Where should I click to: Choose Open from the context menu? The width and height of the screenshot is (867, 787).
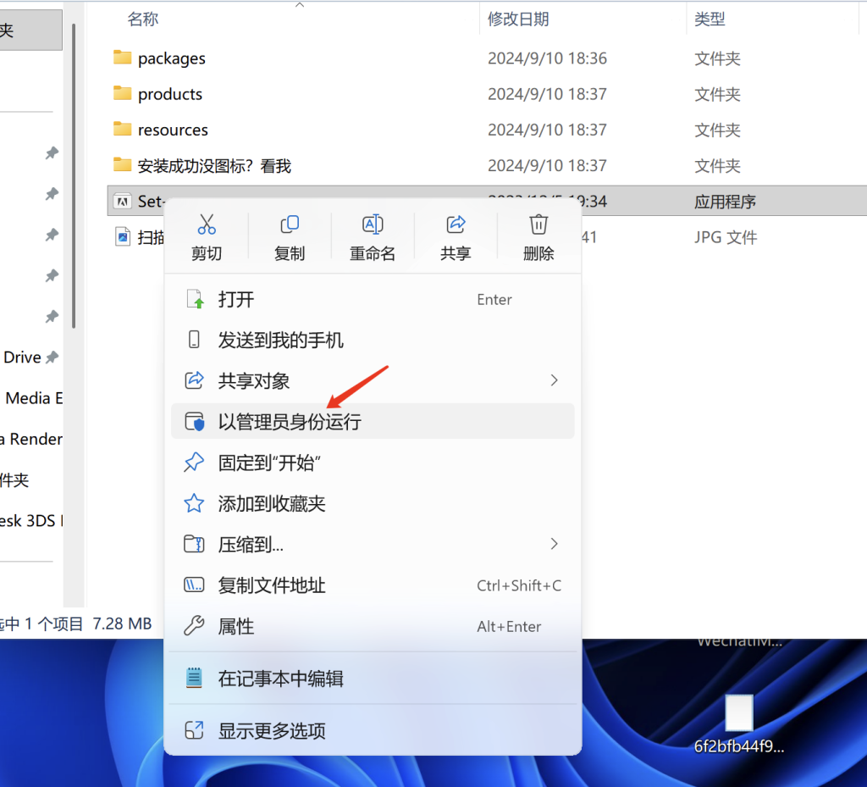[235, 299]
